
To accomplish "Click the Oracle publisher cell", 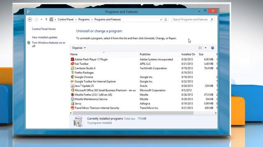I will (143, 86).
